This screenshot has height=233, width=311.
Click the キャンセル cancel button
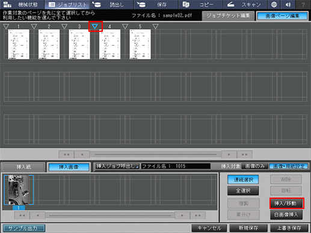point(209,228)
